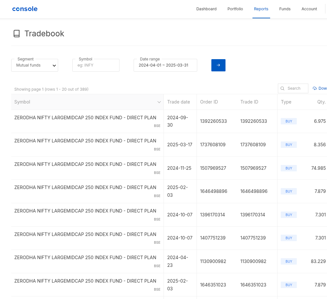Select trade date 2025-03-17
The width and height of the screenshot is (327, 299).
click(x=180, y=144)
